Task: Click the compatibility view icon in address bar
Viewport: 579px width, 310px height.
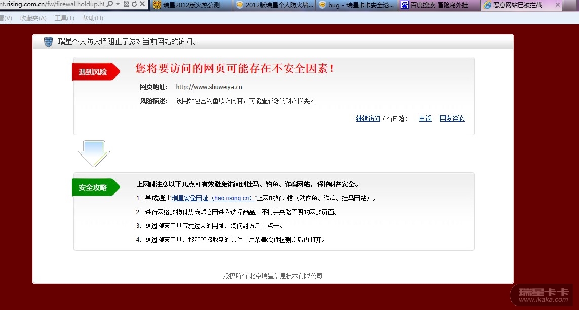Action: 126,4
